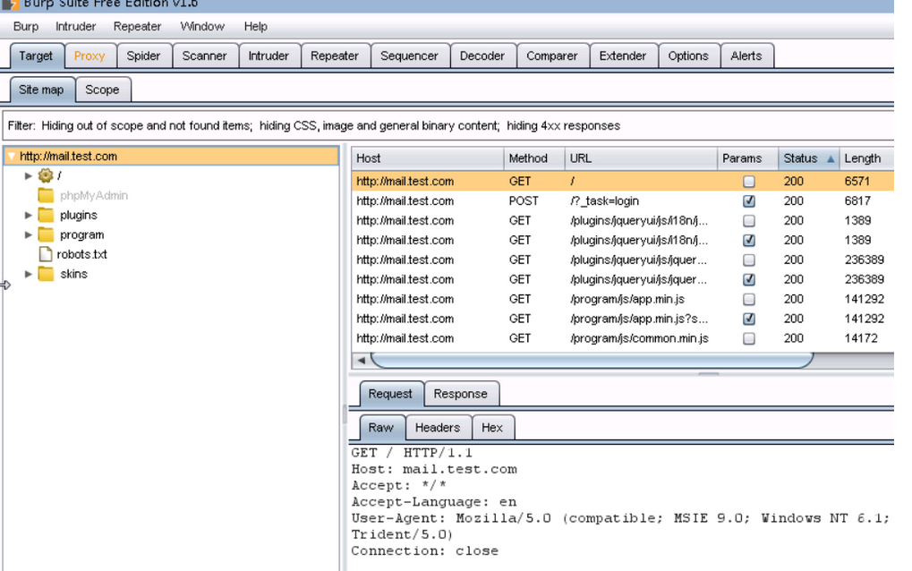Switch to the Decoder tab
This screenshot has height=571, width=912.
coord(482,55)
